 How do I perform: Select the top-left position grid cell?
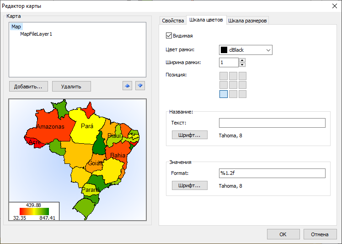[x=224, y=76]
